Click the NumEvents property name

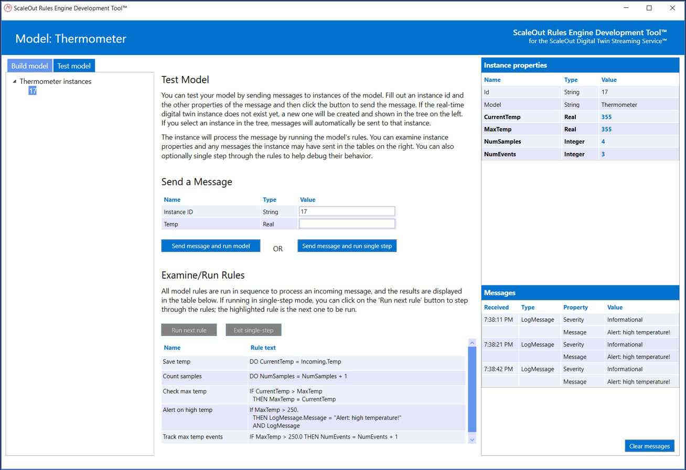[499, 154]
